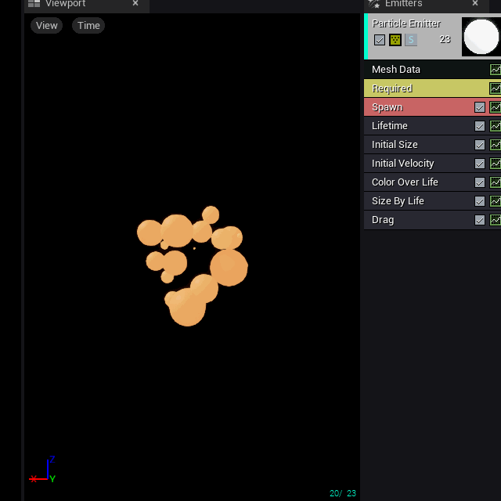Select the Drag module
The height and width of the screenshot is (501, 501).
432,220
